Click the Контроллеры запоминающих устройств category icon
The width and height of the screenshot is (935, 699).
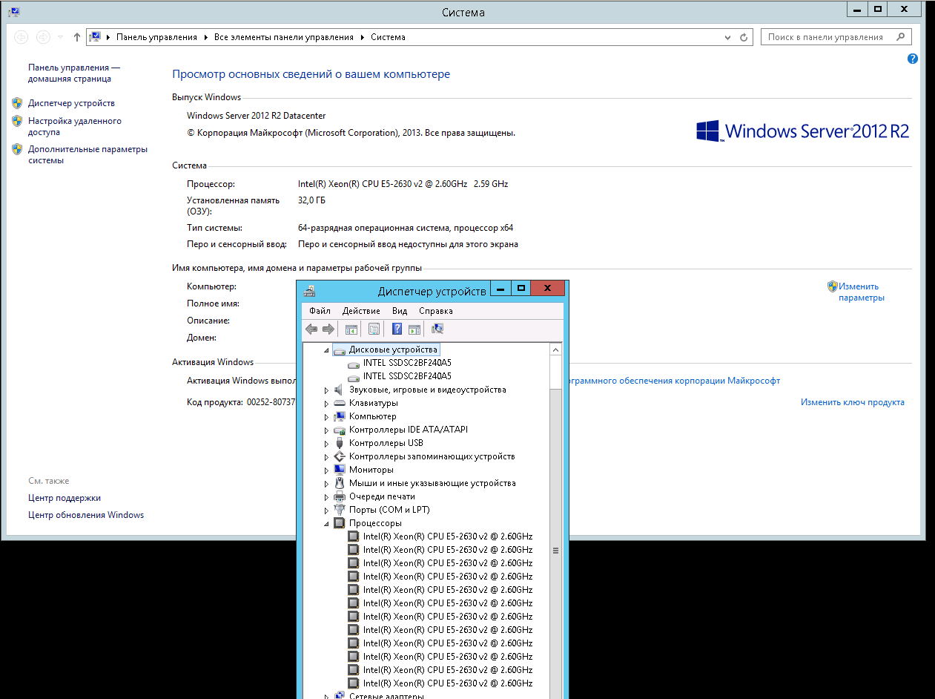click(x=340, y=456)
